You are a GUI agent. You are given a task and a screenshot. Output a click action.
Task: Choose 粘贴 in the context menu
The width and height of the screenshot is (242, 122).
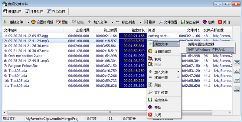[164, 65]
